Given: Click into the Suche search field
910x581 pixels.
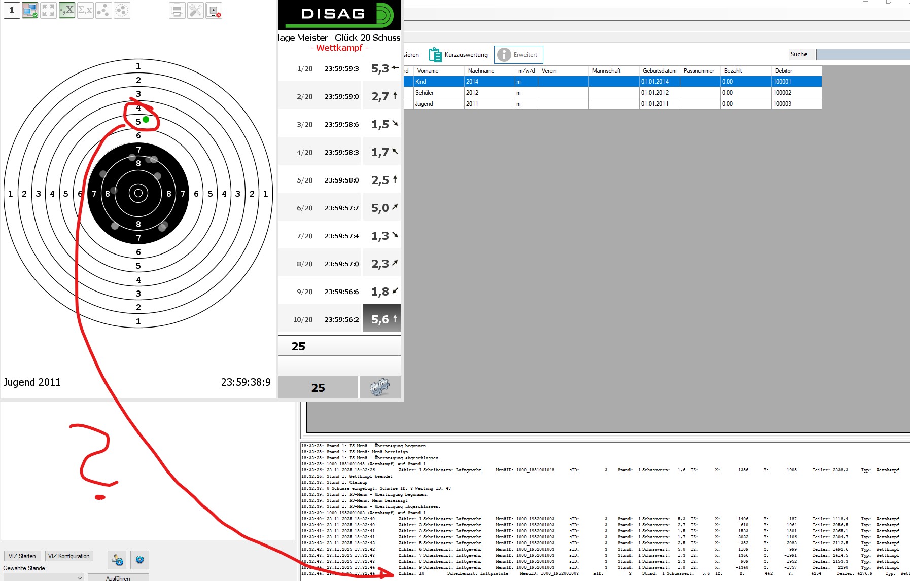Looking at the screenshot, I should point(862,54).
